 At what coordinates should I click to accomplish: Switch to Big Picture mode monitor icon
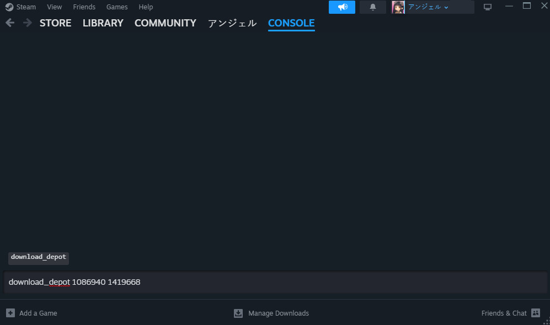click(488, 7)
